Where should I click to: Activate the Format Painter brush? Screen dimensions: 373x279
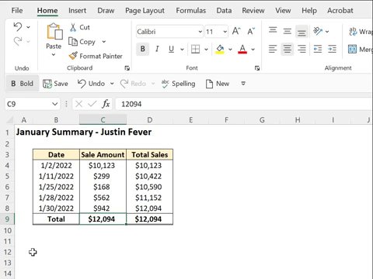pyautogui.click(x=96, y=56)
